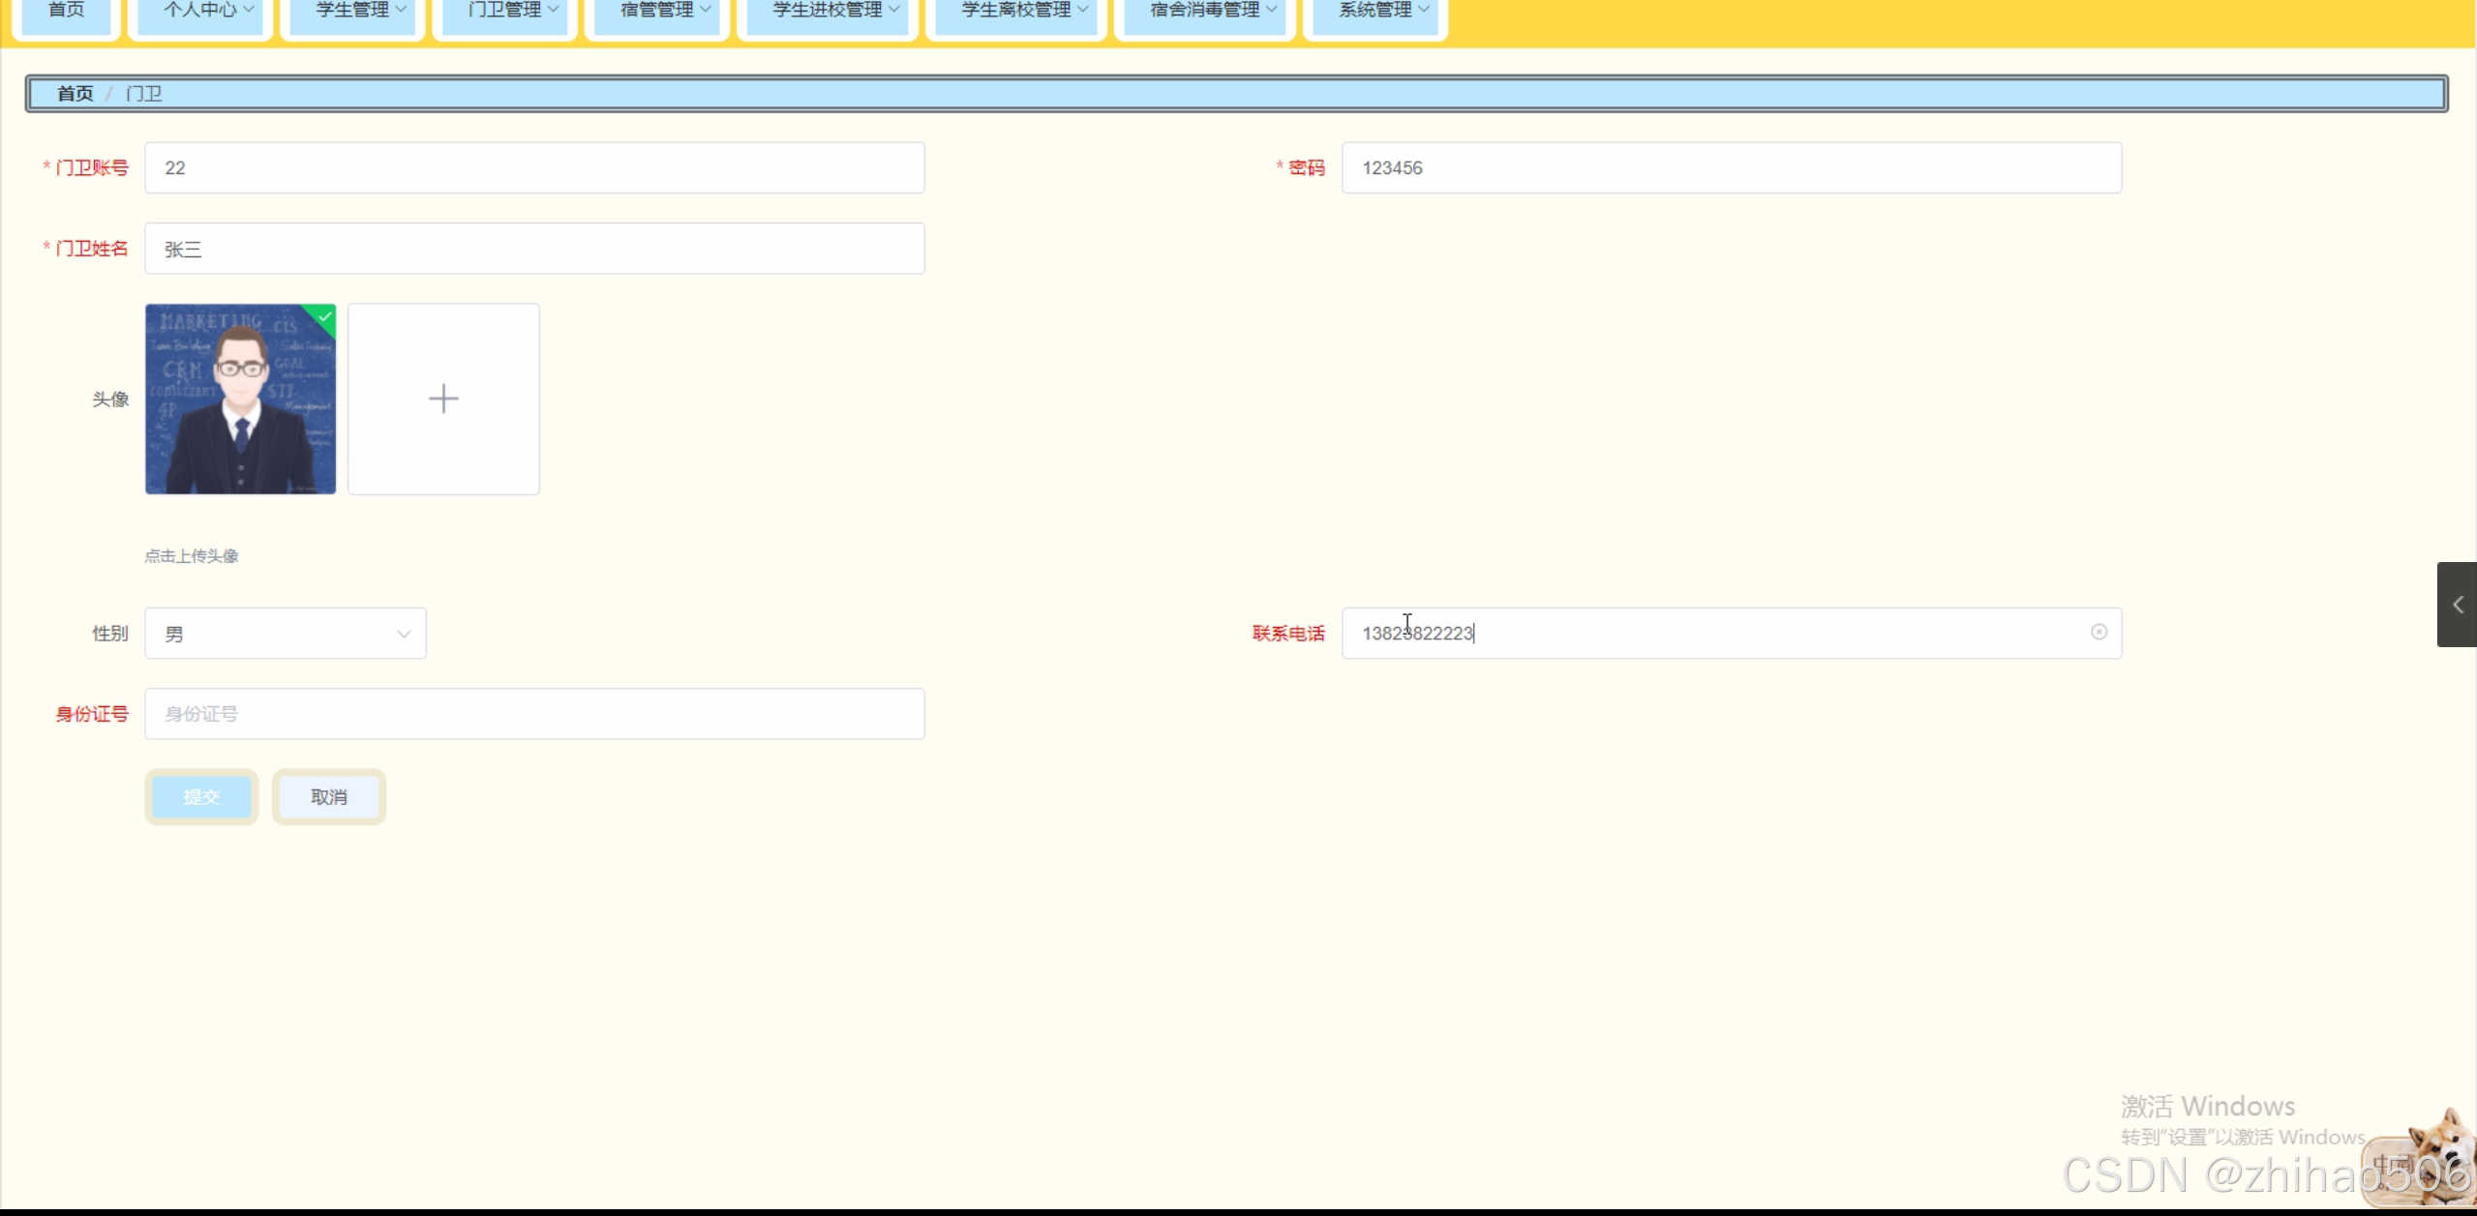Clear the phone number with the circle-x icon
Image resolution: width=2477 pixels, height=1216 pixels.
point(2099,632)
